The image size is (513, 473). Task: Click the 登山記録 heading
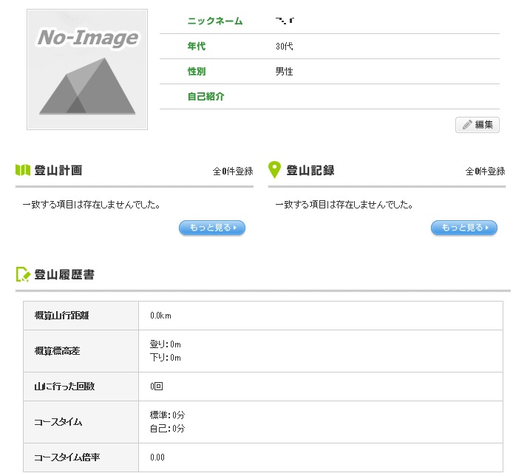pyautogui.click(x=310, y=171)
